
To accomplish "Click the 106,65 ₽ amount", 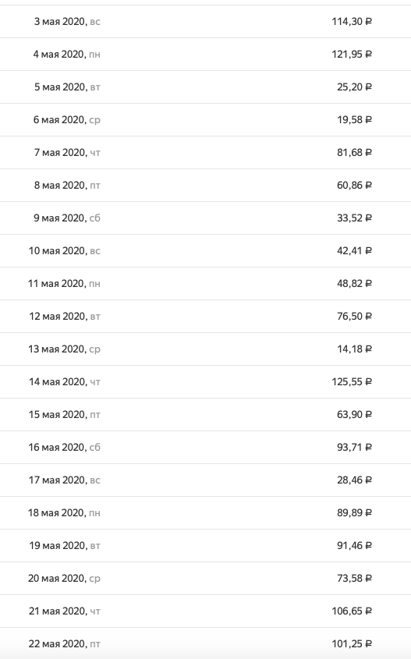I will pos(352,611).
